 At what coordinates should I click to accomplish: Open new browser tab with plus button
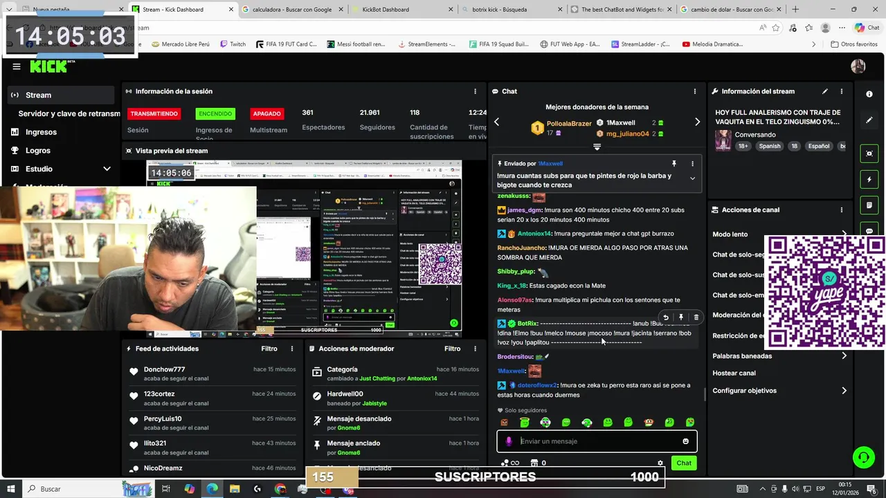point(795,9)
